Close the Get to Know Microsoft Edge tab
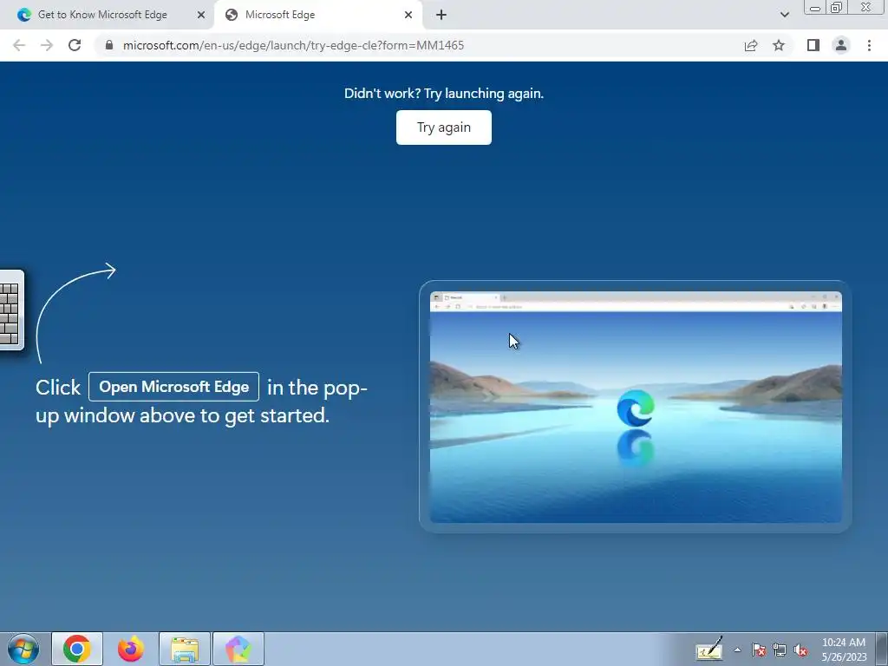 201,15
